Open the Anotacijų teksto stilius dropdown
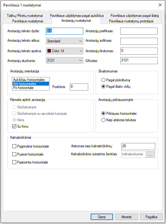Screen dimensions: 166x224 point(64,41)
